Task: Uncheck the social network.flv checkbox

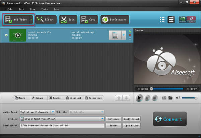Action: pos(6,35)
